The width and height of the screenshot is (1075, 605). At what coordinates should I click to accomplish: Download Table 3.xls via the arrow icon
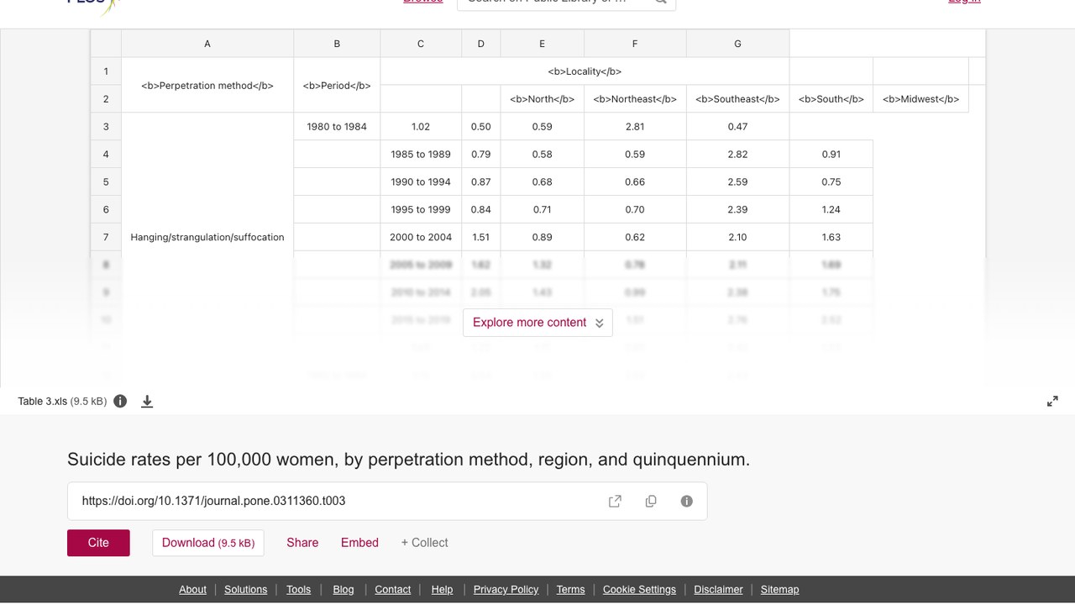click(x=147, y=402)
